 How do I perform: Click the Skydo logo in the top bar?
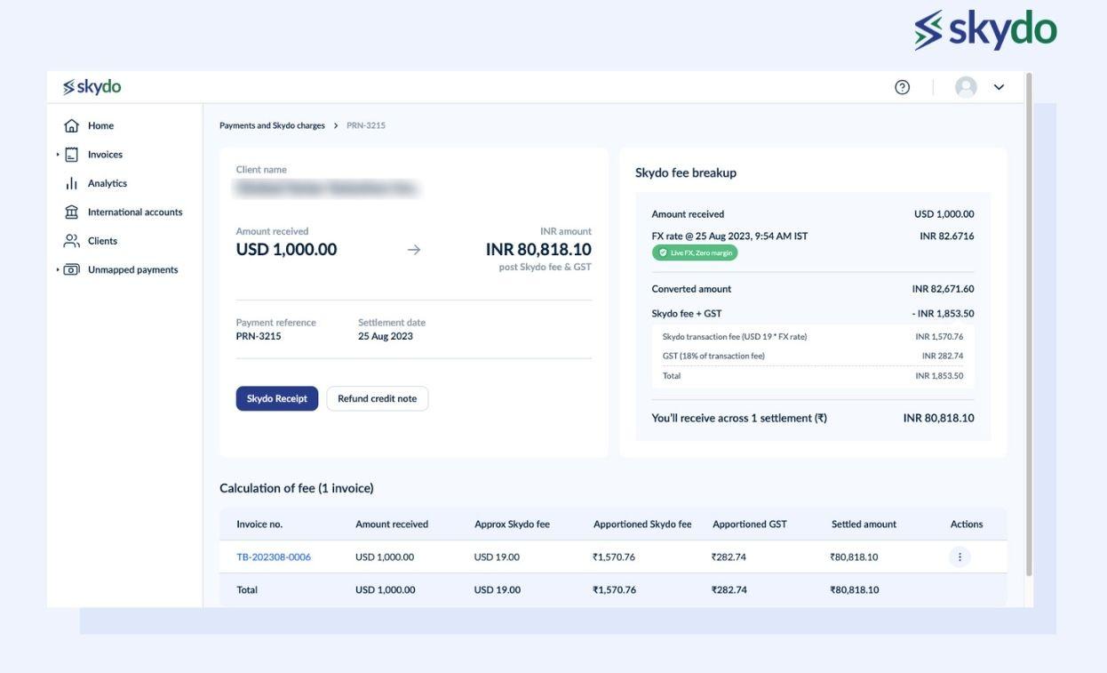click(x=92, y=85)
